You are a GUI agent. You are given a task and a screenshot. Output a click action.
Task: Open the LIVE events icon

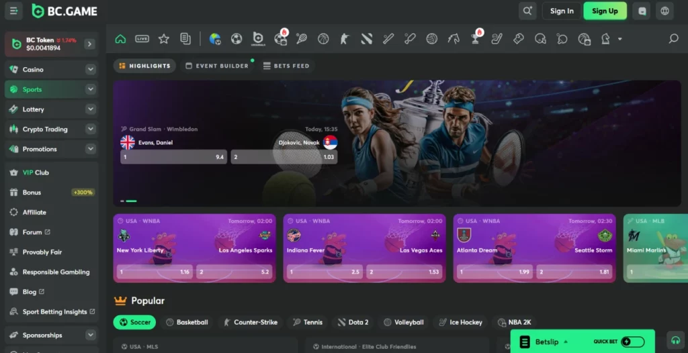point(142,39)
